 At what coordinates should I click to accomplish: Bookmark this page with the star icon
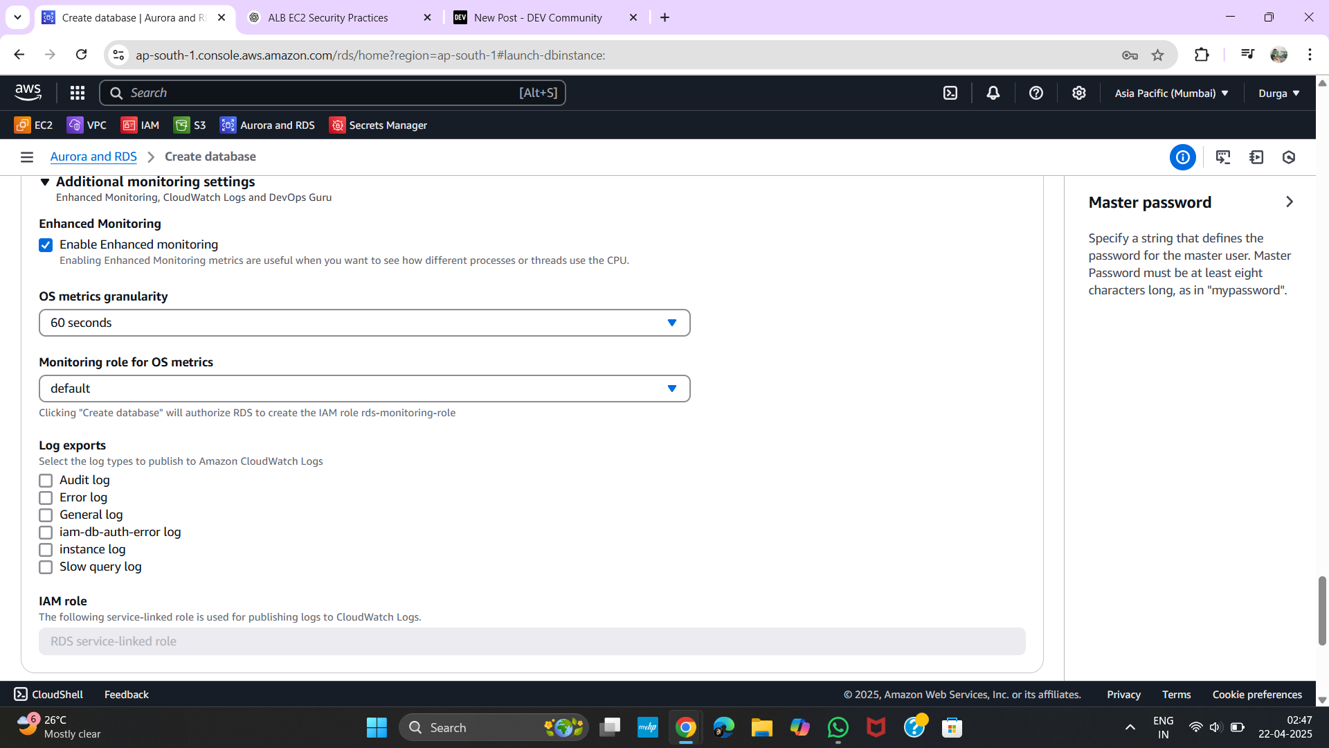click(1158, 55)
